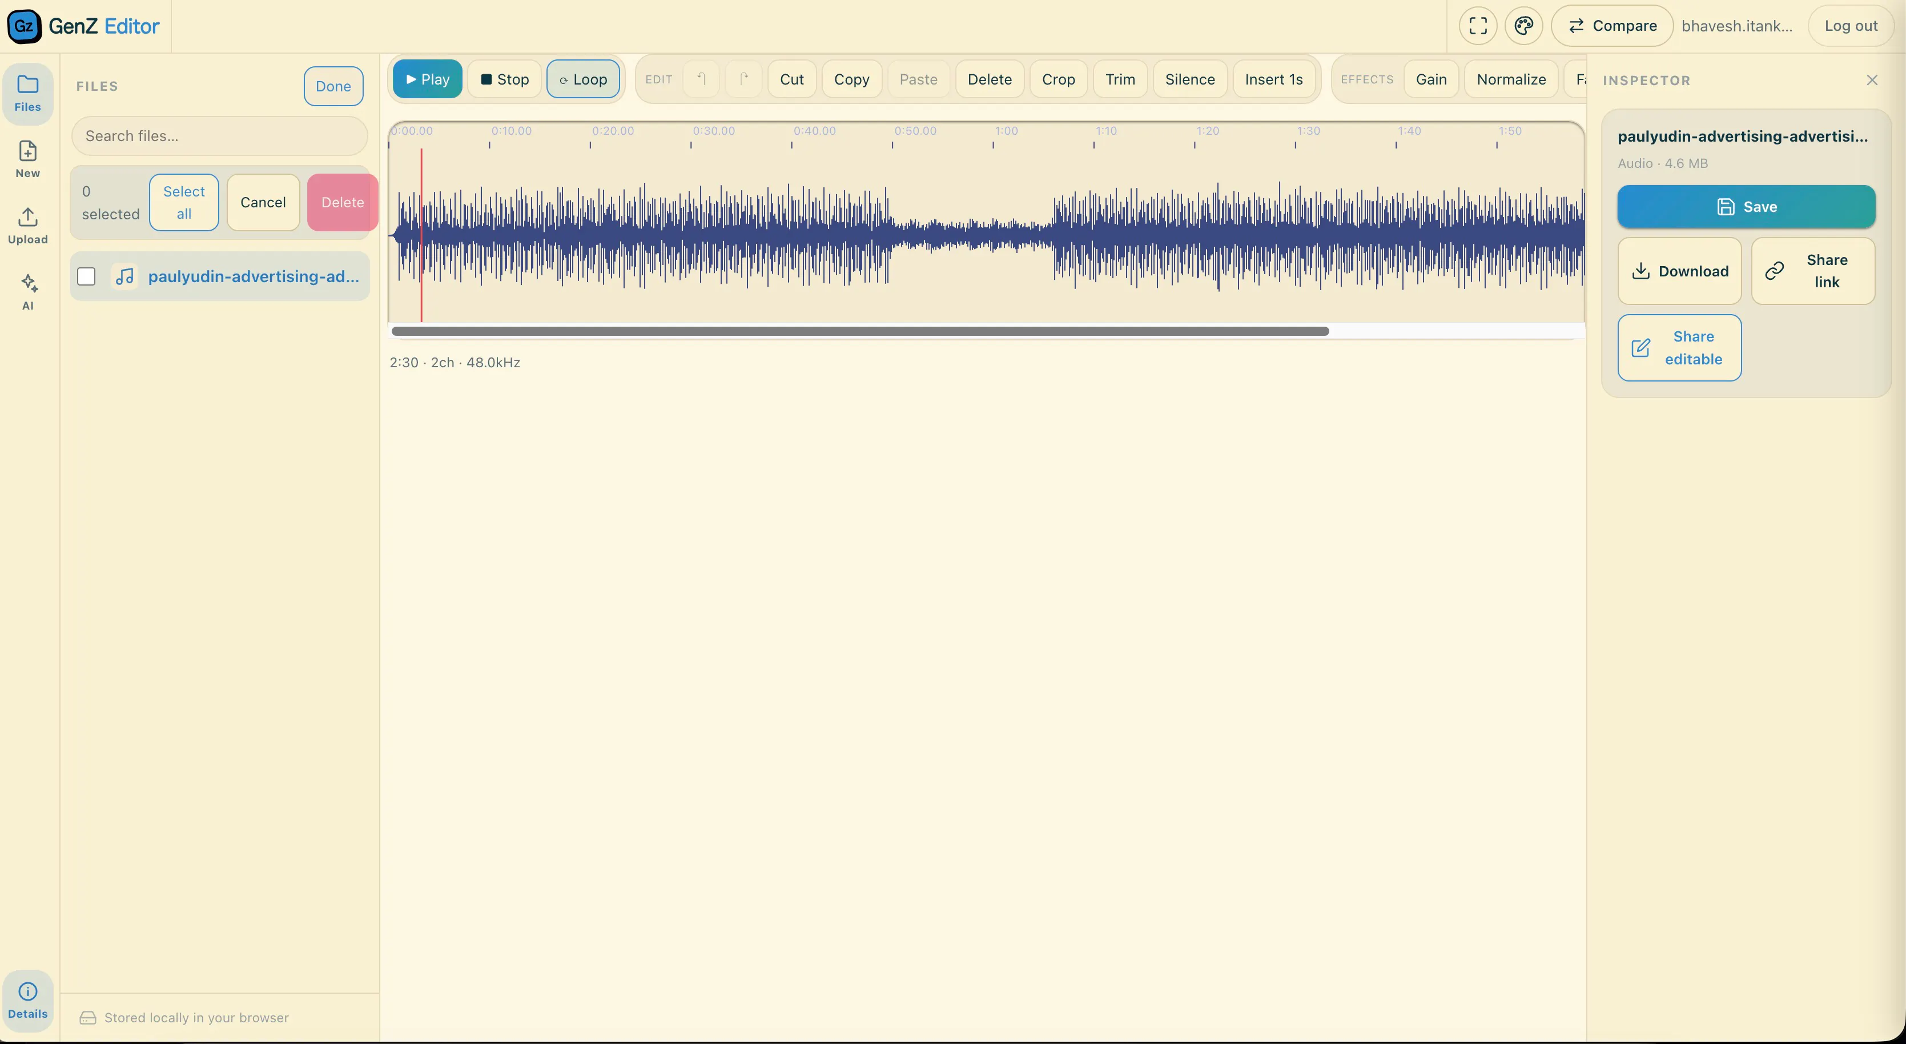Click the undo arrow in Edit toolbar
Image resolution: width=1906 pixels, height=1044 pixels.
(x=701, y=79)
